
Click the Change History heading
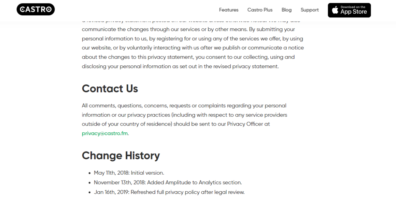[121, 156]
